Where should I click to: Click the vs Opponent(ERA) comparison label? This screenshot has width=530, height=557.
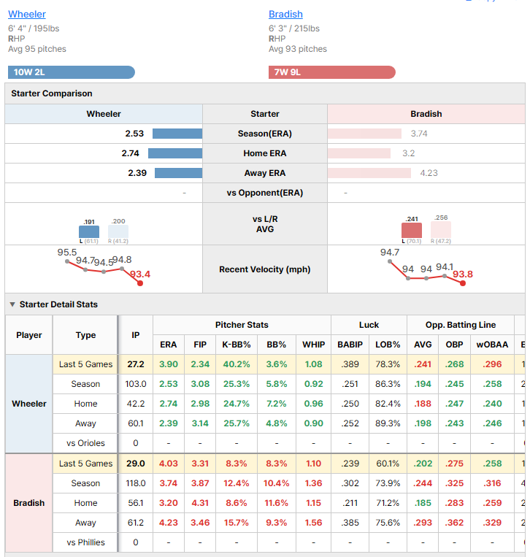(x=265, y=193)
